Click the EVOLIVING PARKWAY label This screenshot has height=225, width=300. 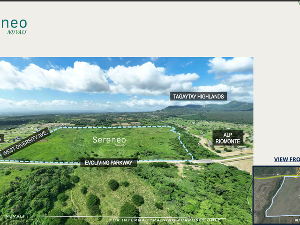pyautogui.click(x=108, y=163)
